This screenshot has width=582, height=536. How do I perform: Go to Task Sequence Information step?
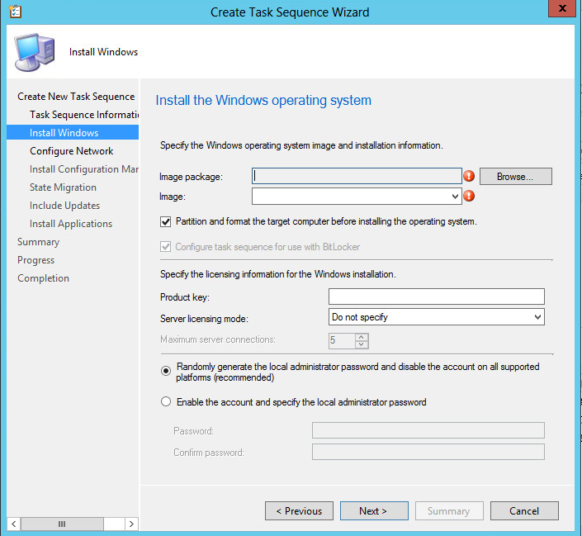(x=84, y=115)
